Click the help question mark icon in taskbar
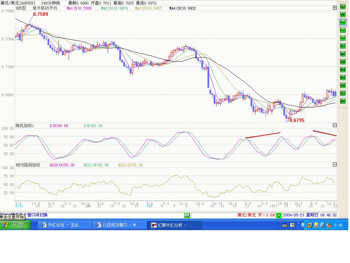The height and width of the screenshot is (263, 350). tap(292, 225)
